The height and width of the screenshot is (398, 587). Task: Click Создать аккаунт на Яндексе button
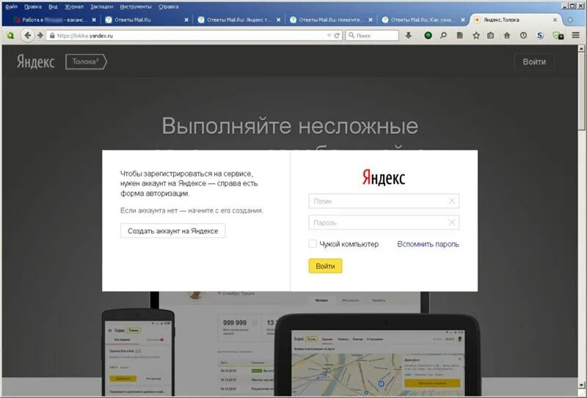[x=172, y=231]
